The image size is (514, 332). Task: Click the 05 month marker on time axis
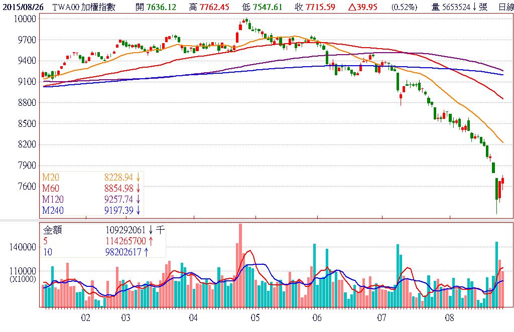[x=255, y=317]
